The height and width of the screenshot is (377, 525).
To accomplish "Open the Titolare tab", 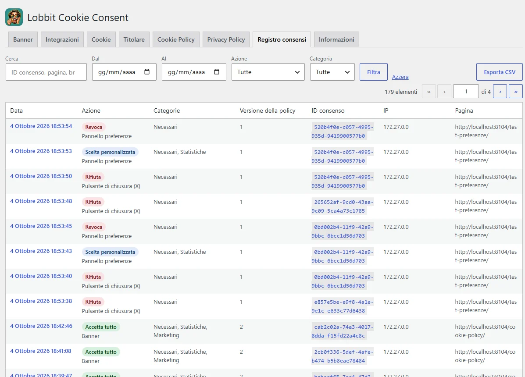I will [x=134, y=39].
